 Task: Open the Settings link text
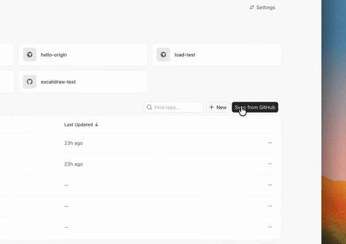266,7
